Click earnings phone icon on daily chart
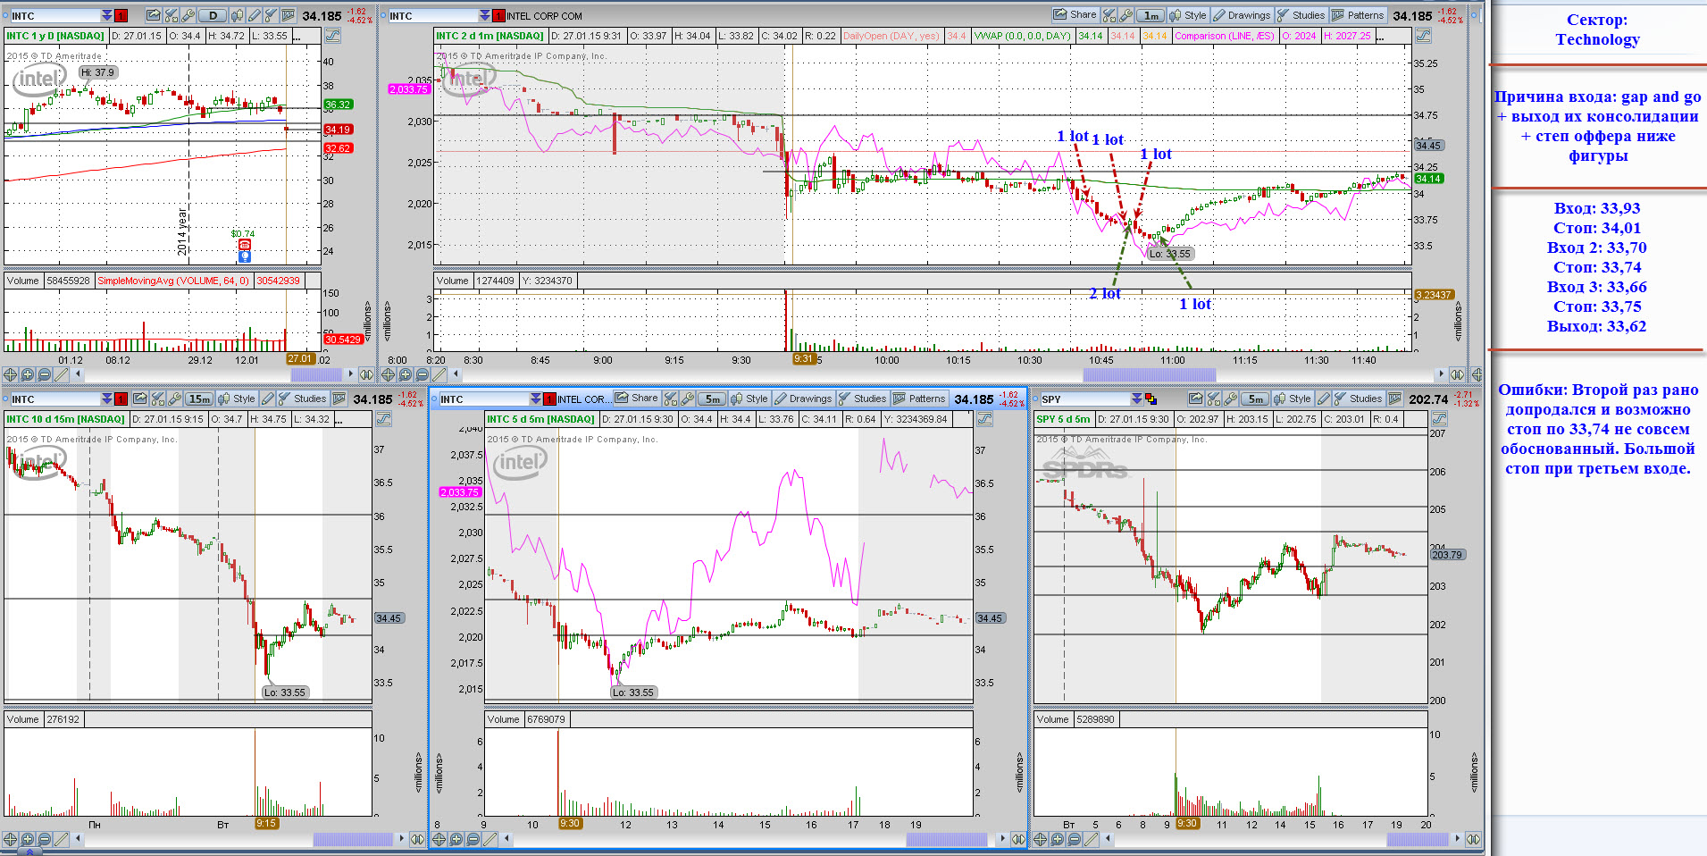1707x856 pixels. [245, 245]
